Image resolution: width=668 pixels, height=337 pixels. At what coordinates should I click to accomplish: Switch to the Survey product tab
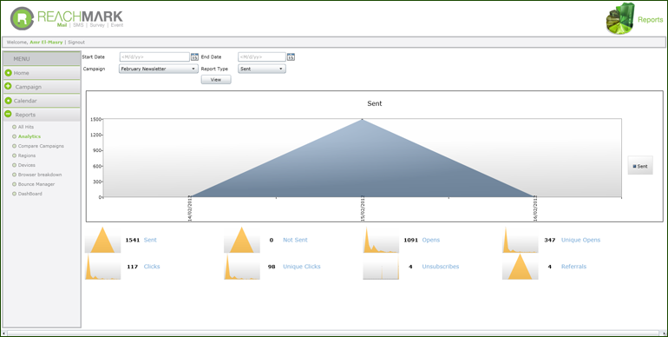[97, 25]
